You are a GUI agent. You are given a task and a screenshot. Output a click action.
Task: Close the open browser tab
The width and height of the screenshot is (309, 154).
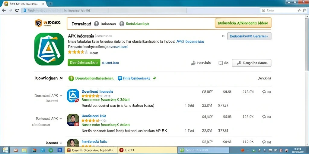coord(43,4)
